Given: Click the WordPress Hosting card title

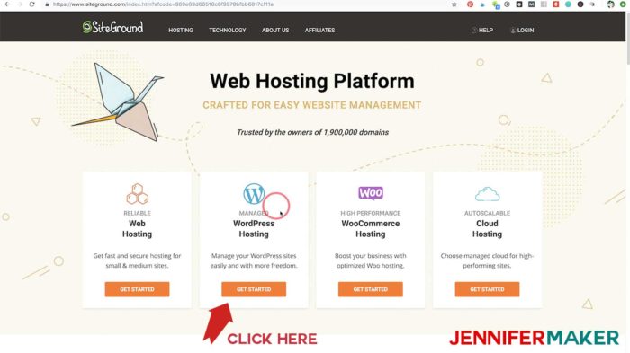Looking at the screenshot, I should [254, 229].
